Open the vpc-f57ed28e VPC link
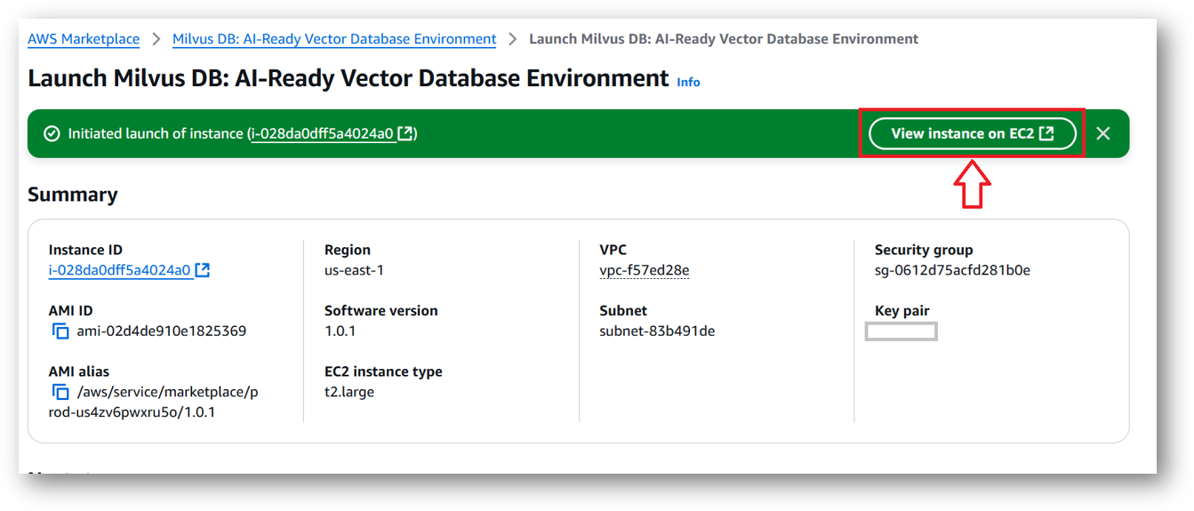Screen dimensions: 1194x511 pyautogui.click(x=645, y=270)
